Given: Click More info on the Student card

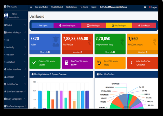Looking at the screenshot, I should 45,52.
